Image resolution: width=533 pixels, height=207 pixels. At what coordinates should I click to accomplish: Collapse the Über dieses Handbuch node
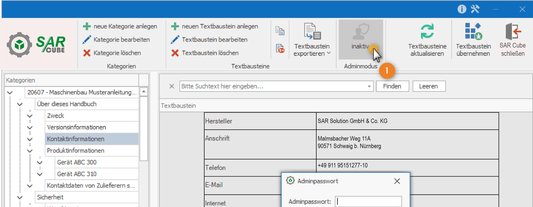coord(20,104)
